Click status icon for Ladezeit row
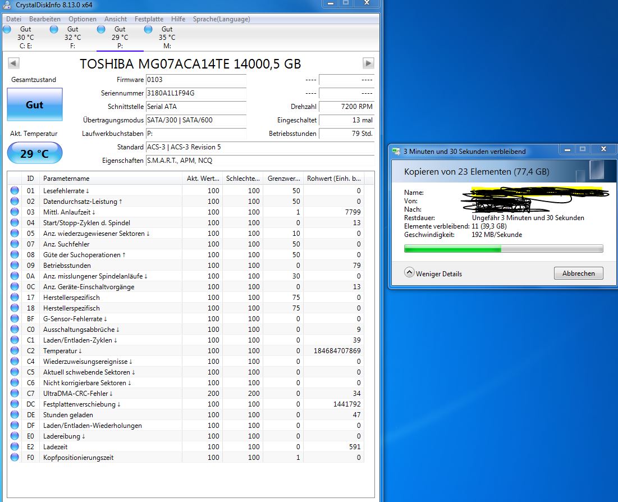This screenshot has width=618, height=502. pyautogui.click(x=15, y=446)
